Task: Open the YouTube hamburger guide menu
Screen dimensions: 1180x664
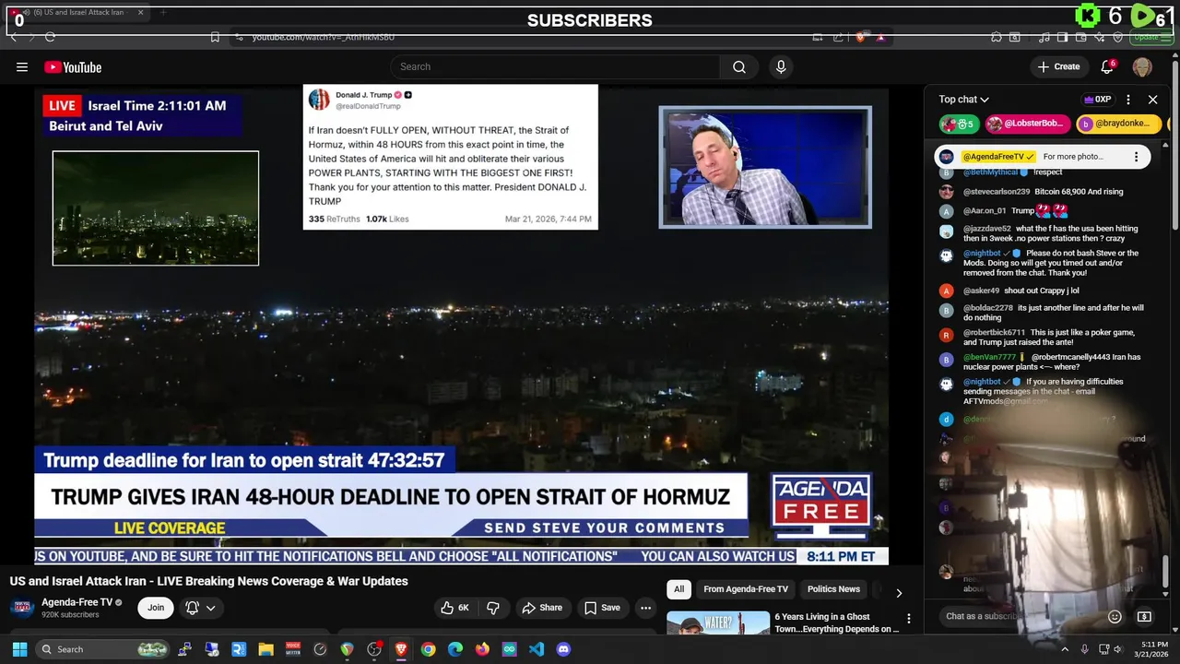Action: 21,66
